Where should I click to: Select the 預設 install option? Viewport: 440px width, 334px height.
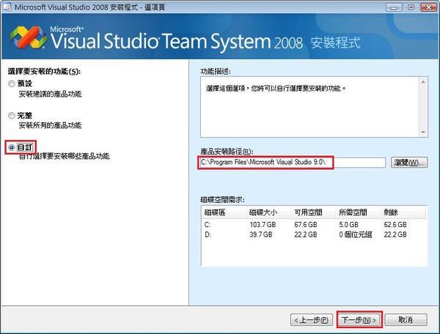tap(12, 83)
